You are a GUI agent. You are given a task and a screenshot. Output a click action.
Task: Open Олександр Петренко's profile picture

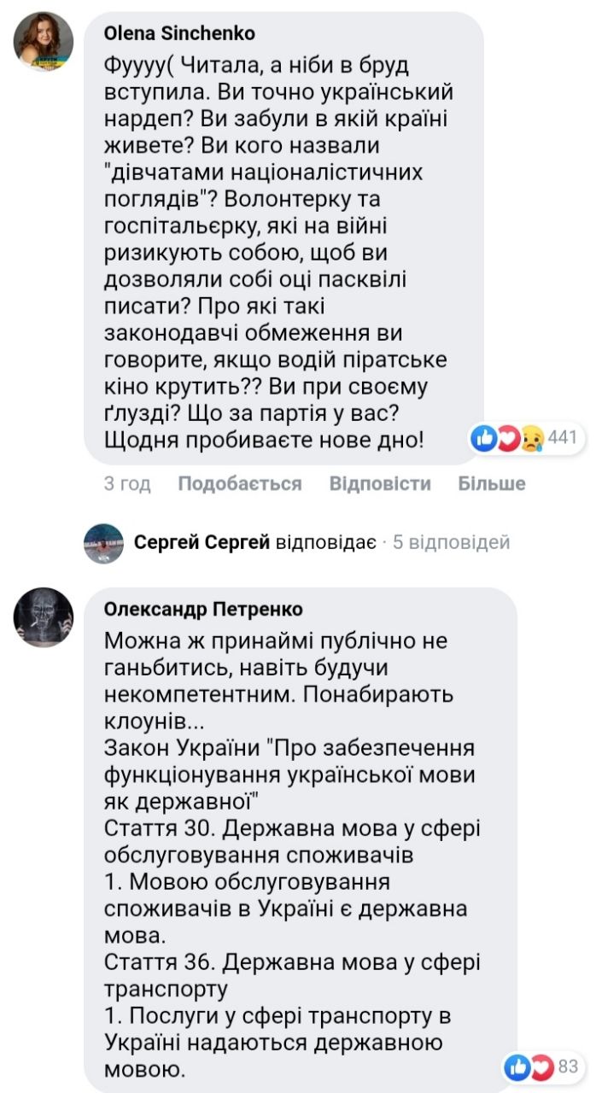43,617
